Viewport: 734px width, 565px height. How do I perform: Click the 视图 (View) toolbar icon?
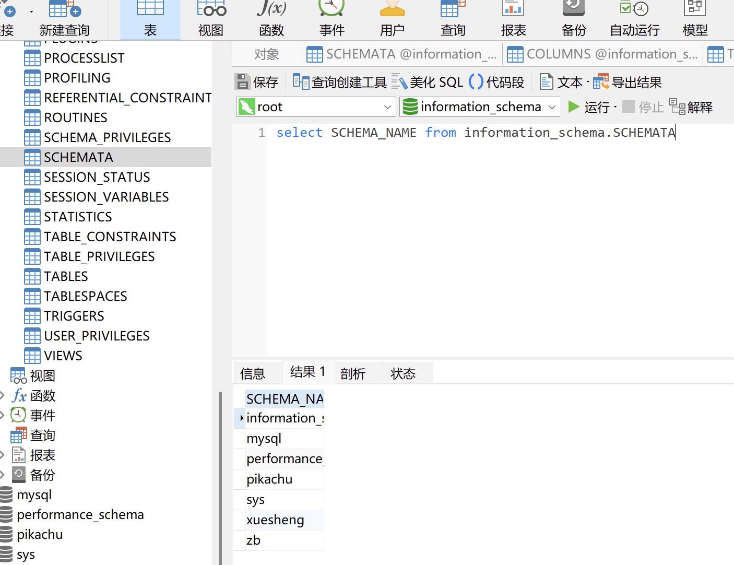tap(211, 19)
